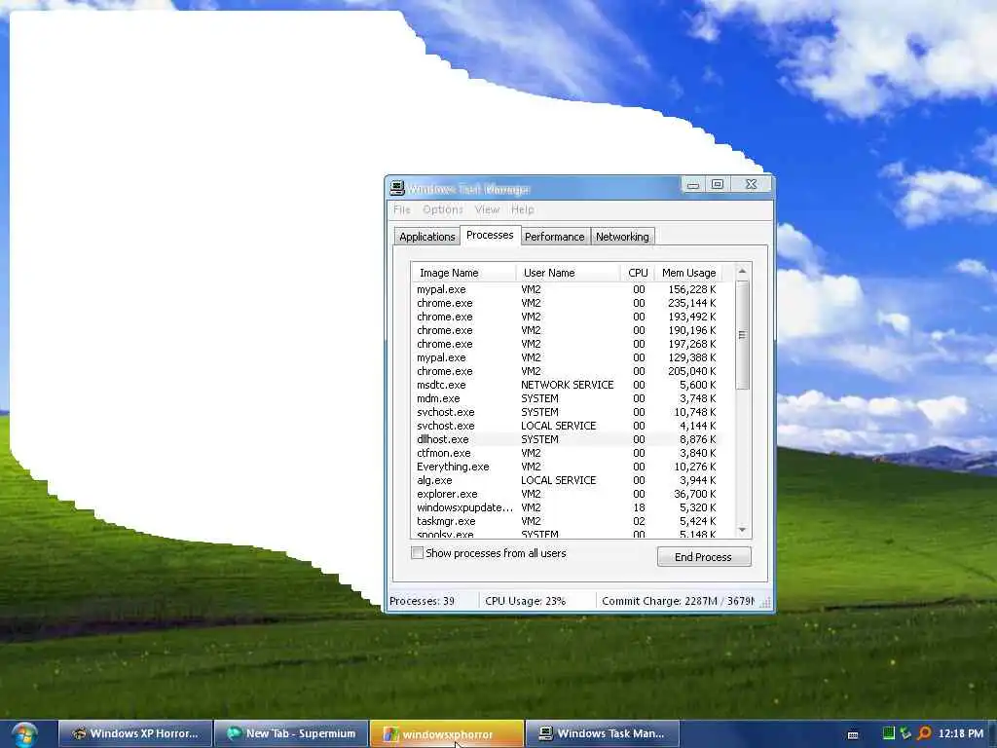
Task: Enable Show processes from all users
Action: [417, 553]
